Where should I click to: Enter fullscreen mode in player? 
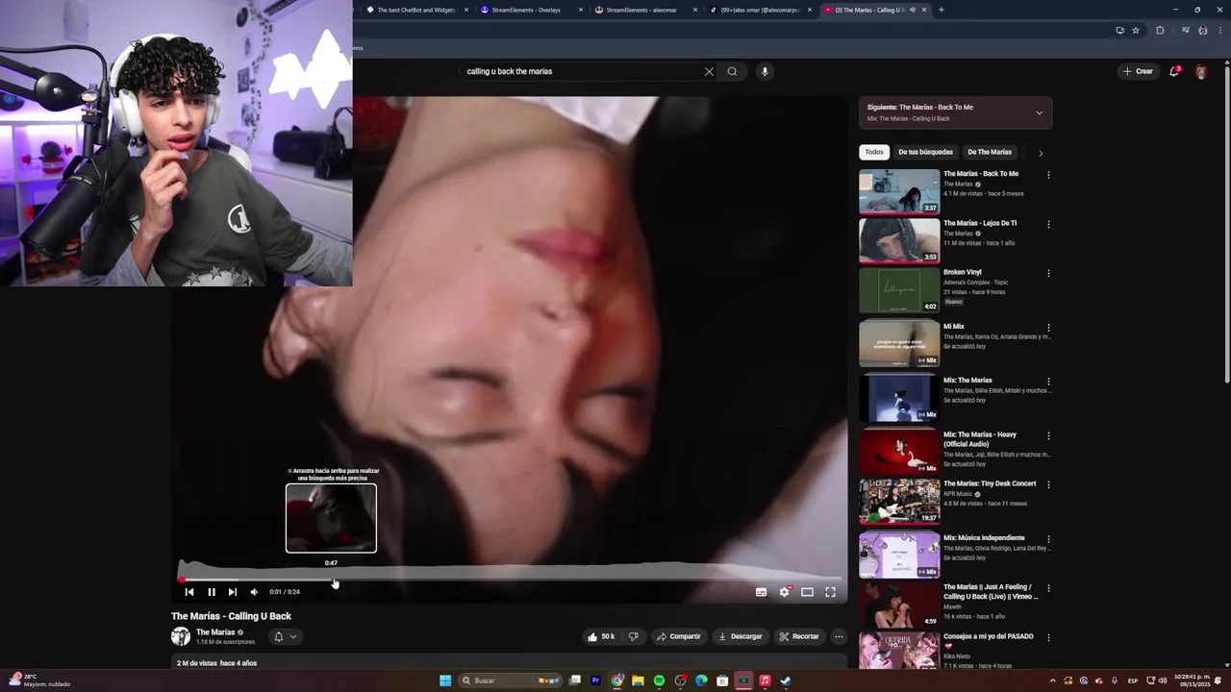(830, 592)
